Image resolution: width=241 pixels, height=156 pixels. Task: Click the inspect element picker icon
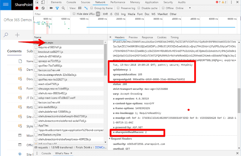[37, 2]
